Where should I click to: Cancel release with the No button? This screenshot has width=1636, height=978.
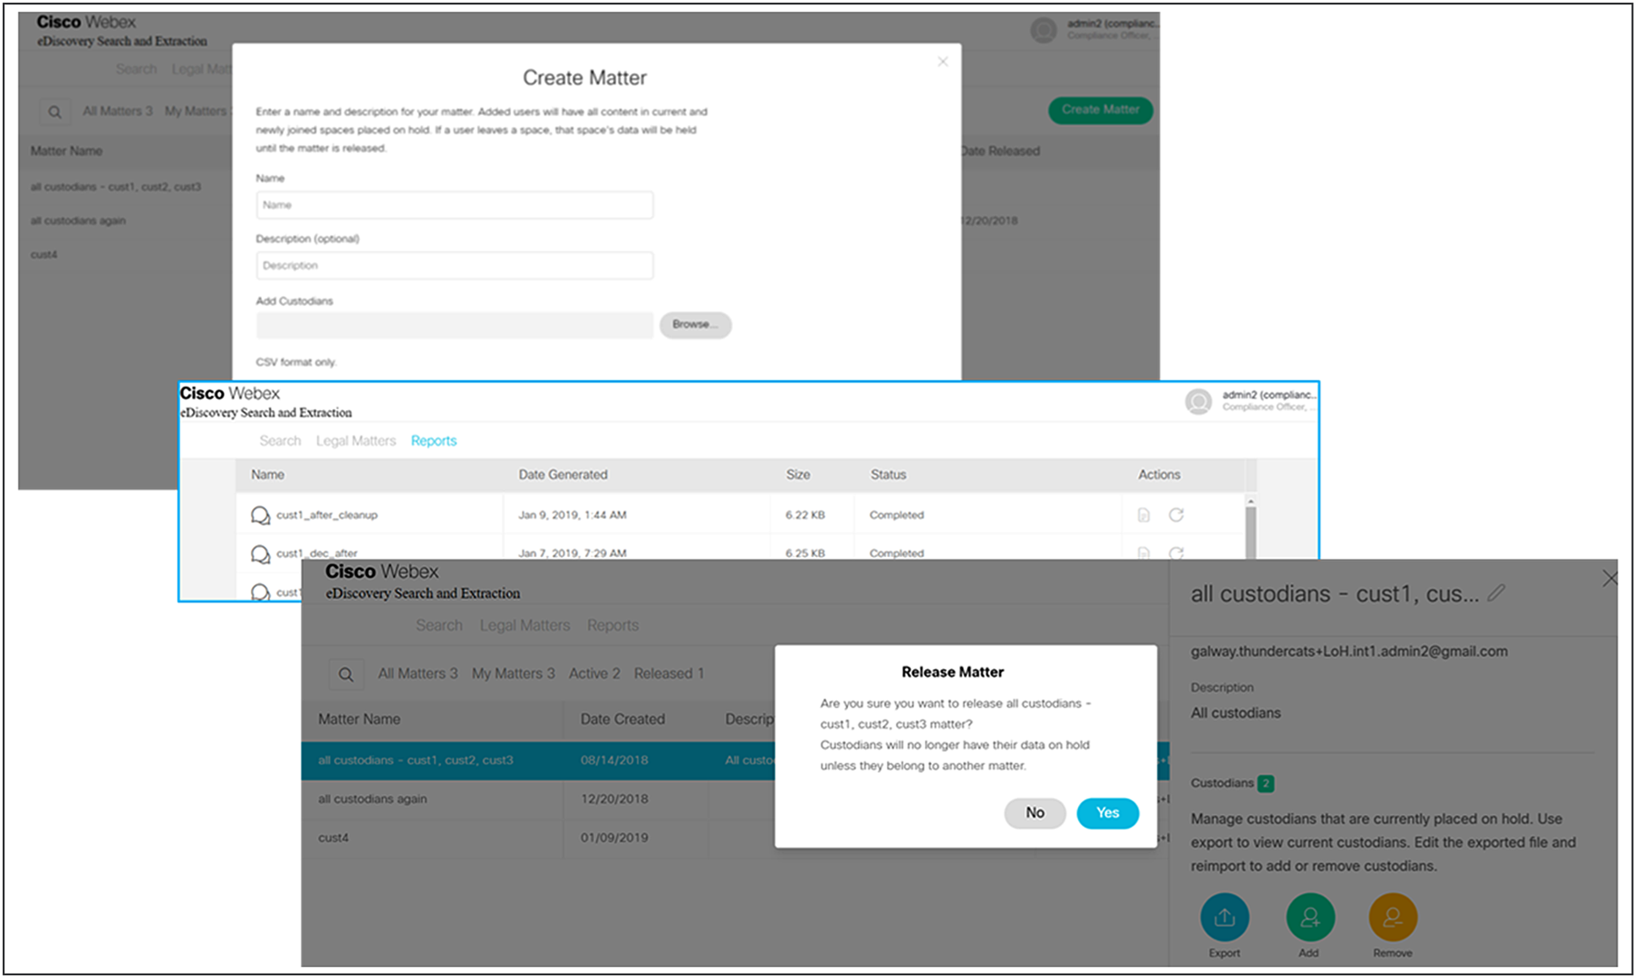1035,813
